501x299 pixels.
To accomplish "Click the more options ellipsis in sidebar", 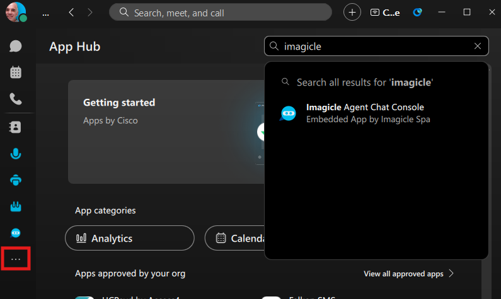I will click(16, 259).
